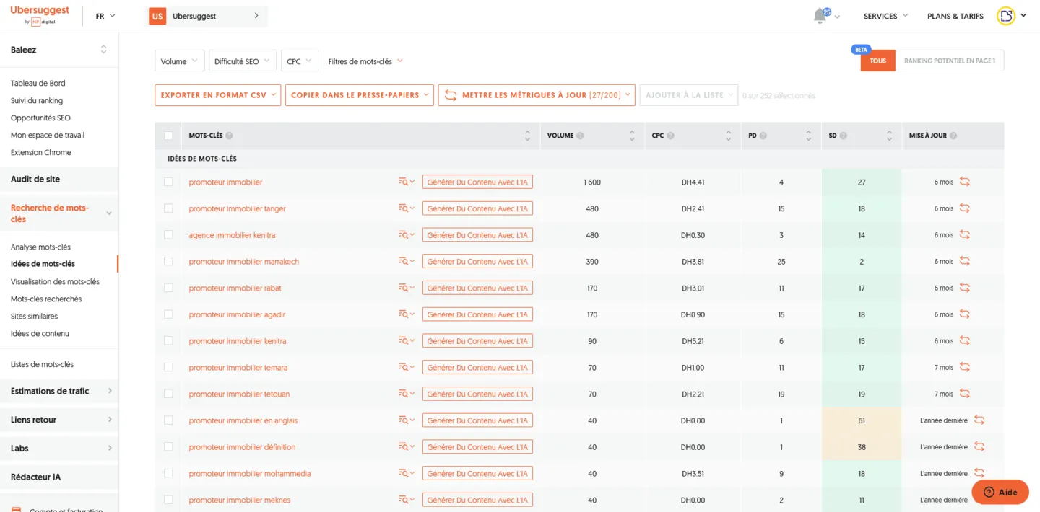Image resolution: width=1040 pixels, height=512 pixels.
Task: Show info tooltip for SD column
Action: [843, 136]
